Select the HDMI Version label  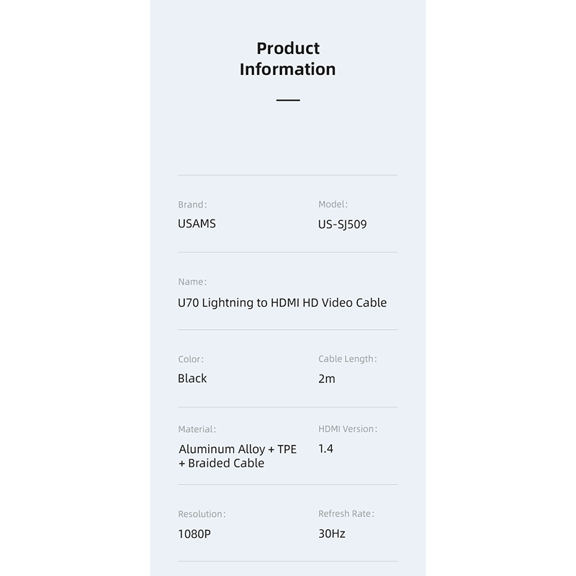pos(348,429)
